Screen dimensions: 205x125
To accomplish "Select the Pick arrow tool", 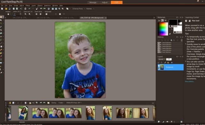I will tap(1, 20).
